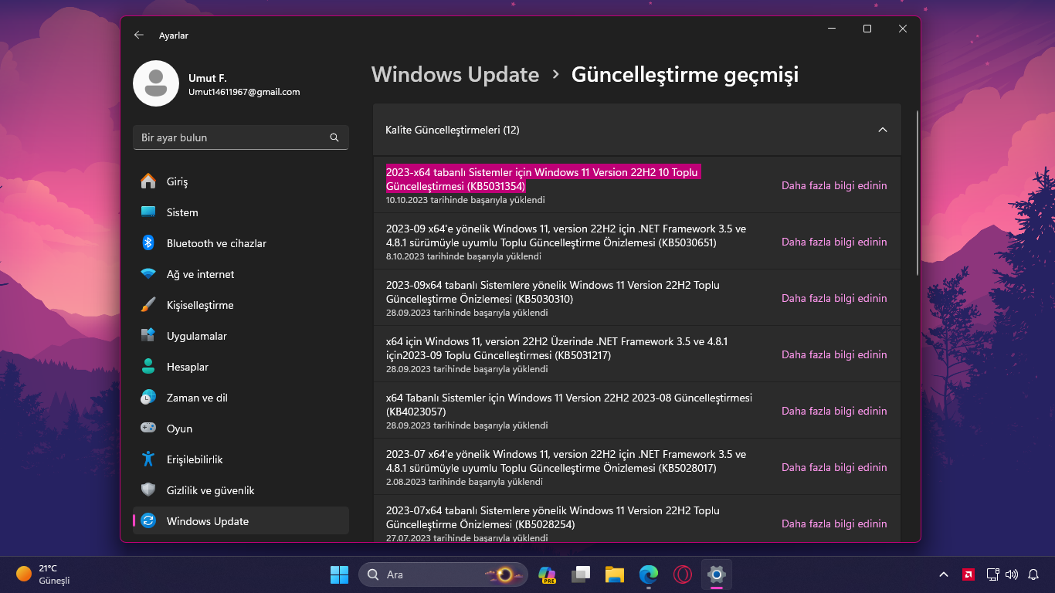
Task: Go to Hesaplar in the sidebar
Action: [x=241, y=367]
